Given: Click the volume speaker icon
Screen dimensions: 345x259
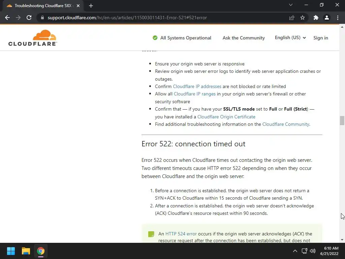Looking at the screenshot, I should coord(313,251).
